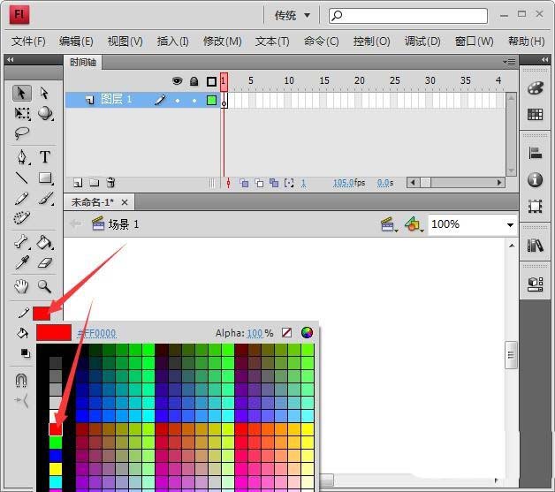Toggle lock dot for 图层 1
This screenshot has height=492, width=555.
(194, 101)
